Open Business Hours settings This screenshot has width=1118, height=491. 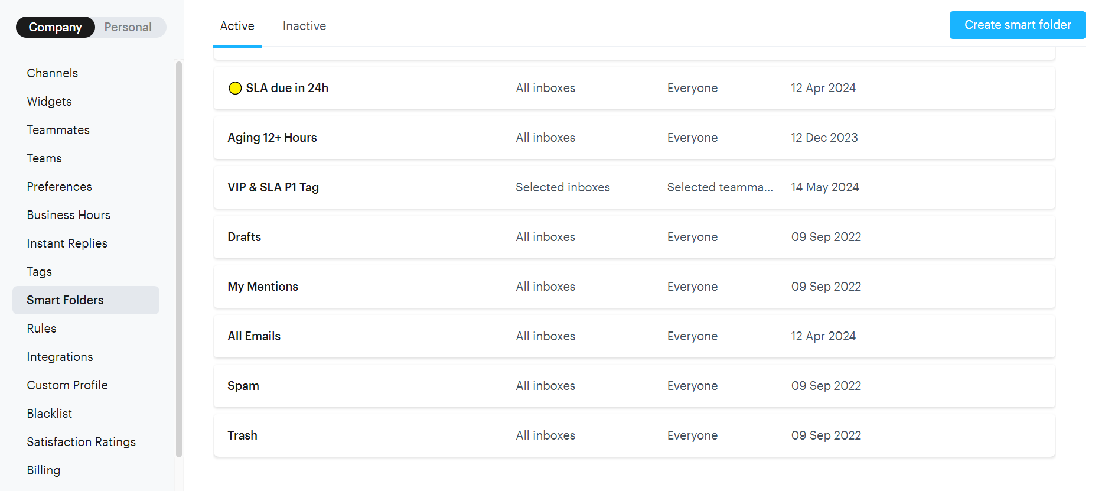coord(69,215)
